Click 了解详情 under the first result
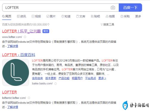This screenshot has width=150, height=111. (x=12, y=46)
